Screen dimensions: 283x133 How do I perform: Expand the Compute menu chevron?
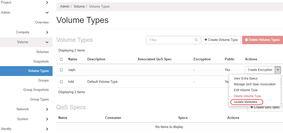point(47,32)
